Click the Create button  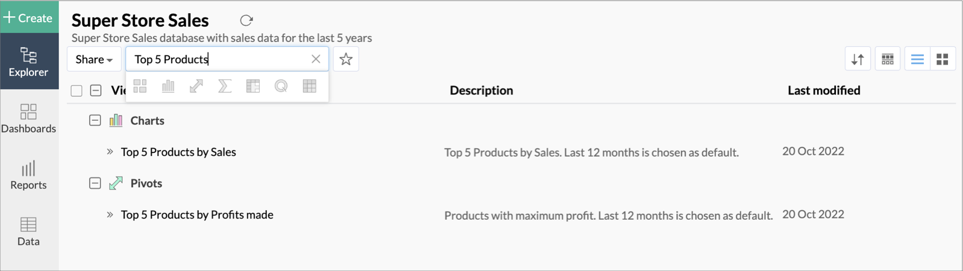click(29, 17)
